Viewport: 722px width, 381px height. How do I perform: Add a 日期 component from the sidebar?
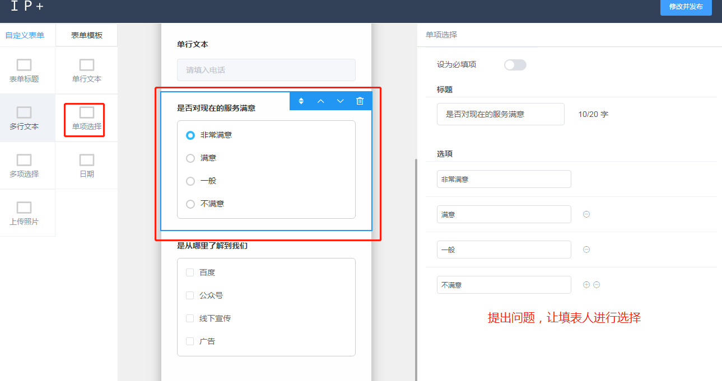(87, 166)
